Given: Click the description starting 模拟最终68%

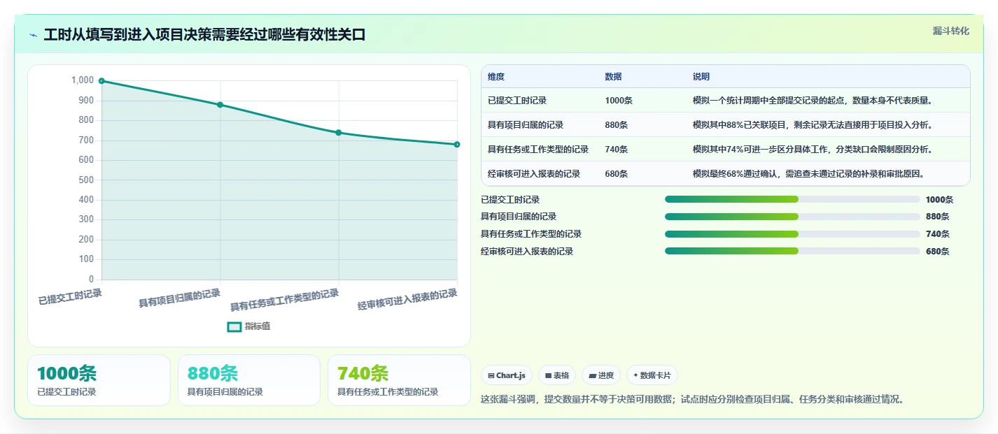Looking at the screenshot, I should click(x=808, y=174).
